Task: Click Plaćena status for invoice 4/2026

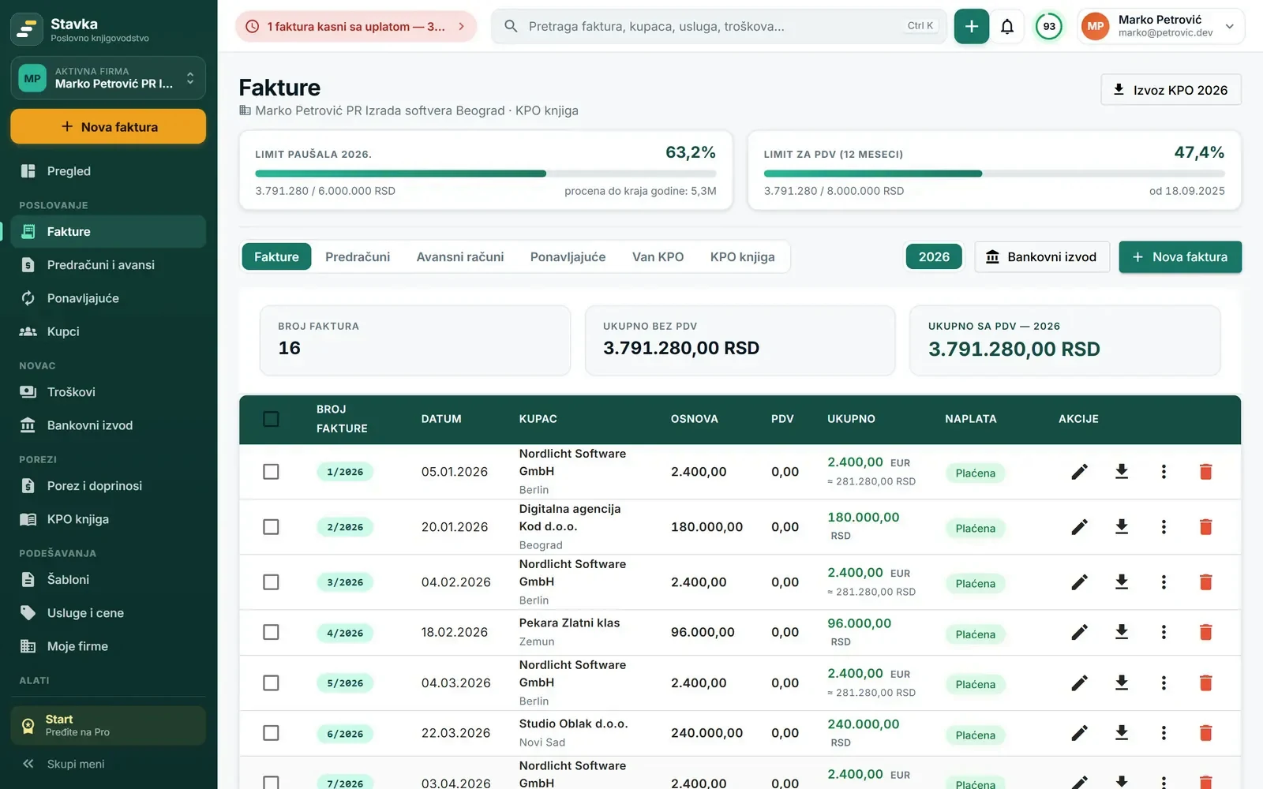Action: click(976, 634)
